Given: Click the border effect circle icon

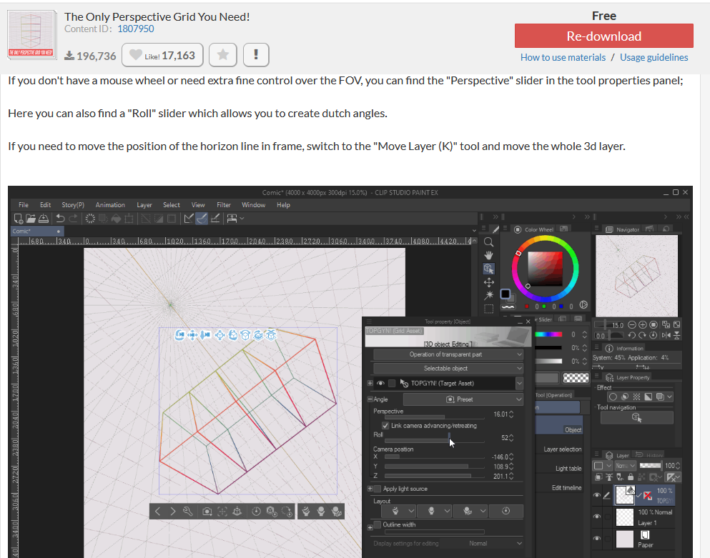Looking at the screenshot, I should tap(613, 397).
